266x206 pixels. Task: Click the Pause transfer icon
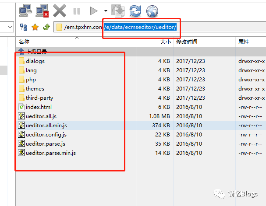point(77,10)
